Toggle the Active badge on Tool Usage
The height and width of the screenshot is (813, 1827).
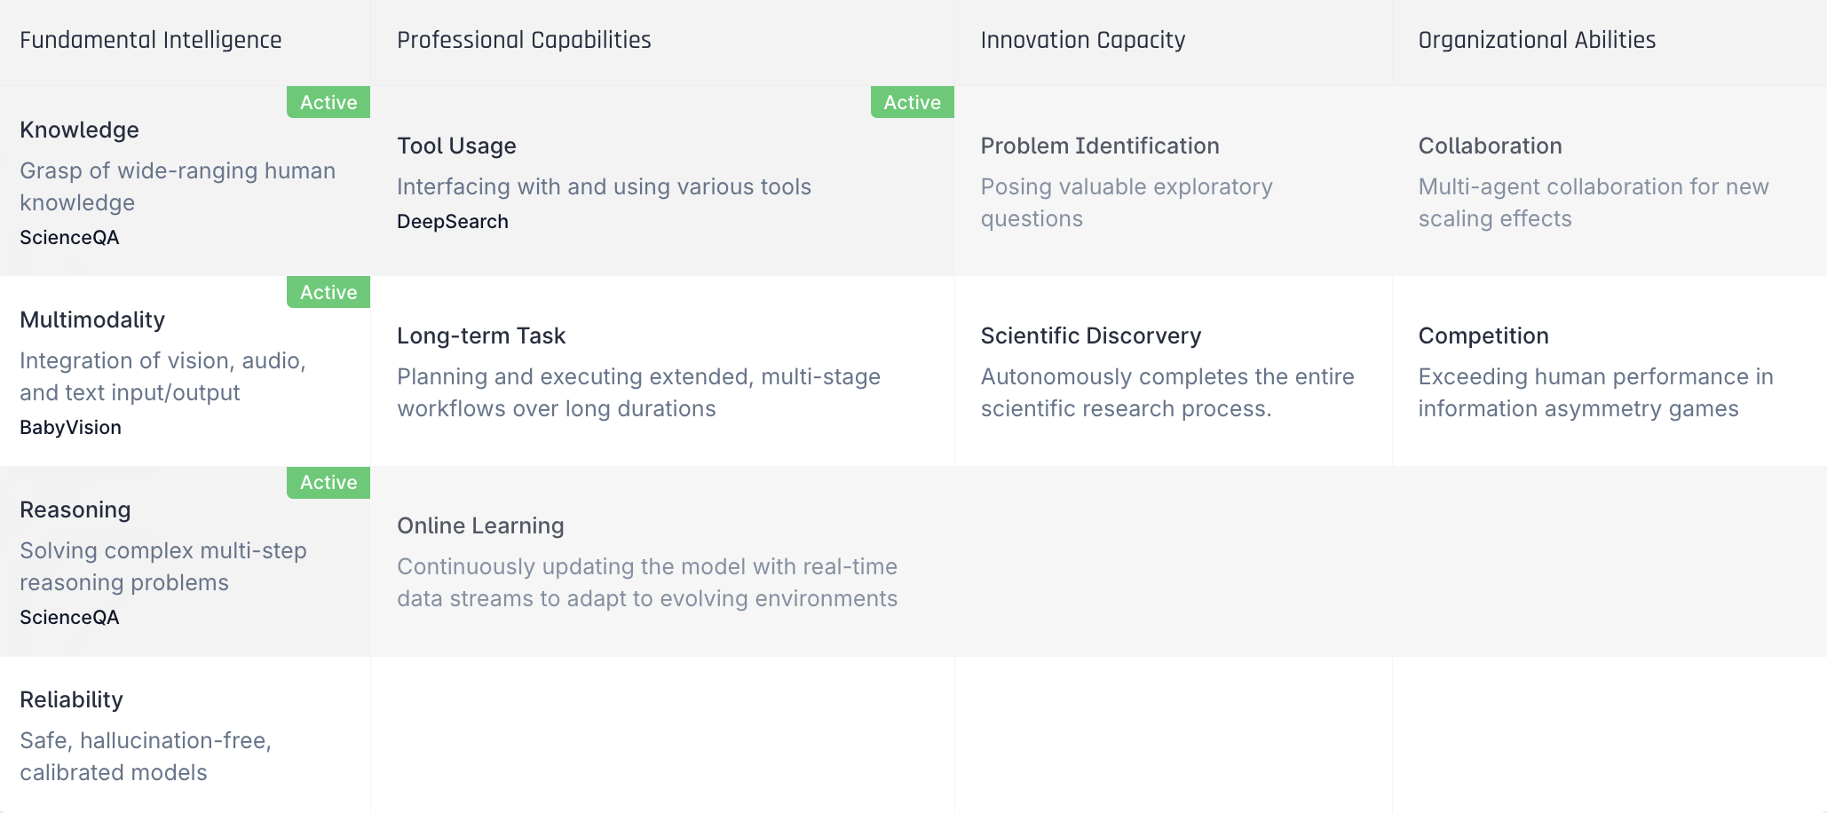point(912,102)
